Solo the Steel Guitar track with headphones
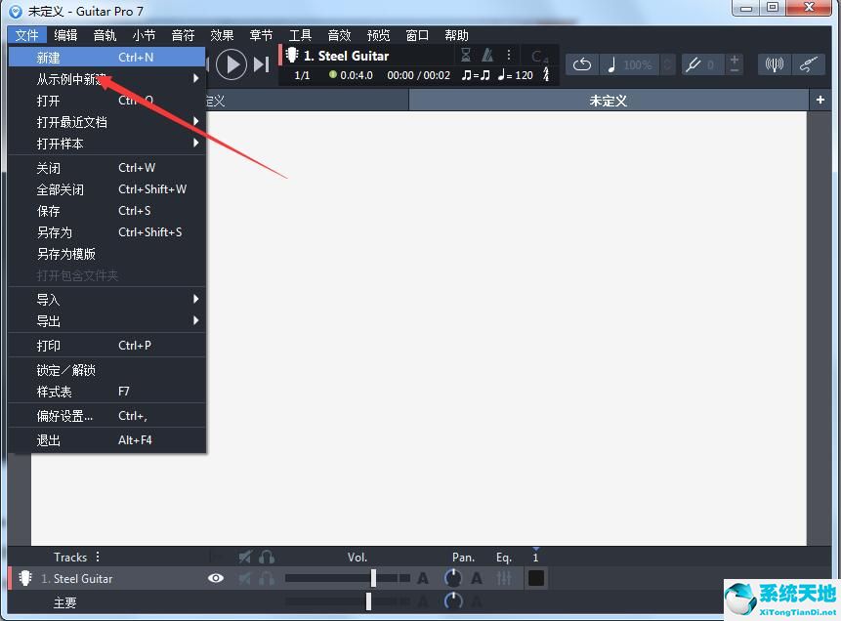 267,578
